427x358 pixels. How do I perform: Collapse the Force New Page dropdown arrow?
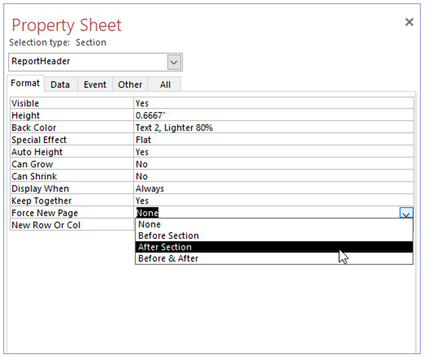click(406, 213)
